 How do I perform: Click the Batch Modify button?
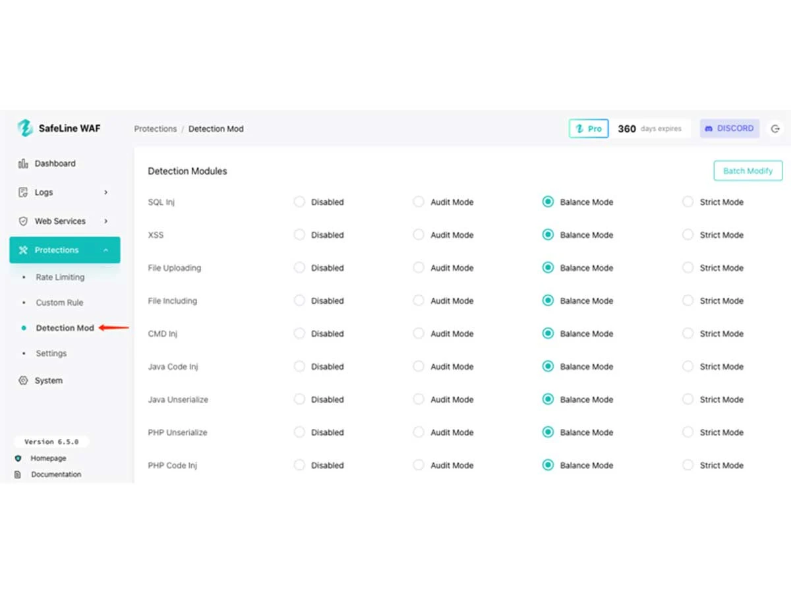click(748, 171)
